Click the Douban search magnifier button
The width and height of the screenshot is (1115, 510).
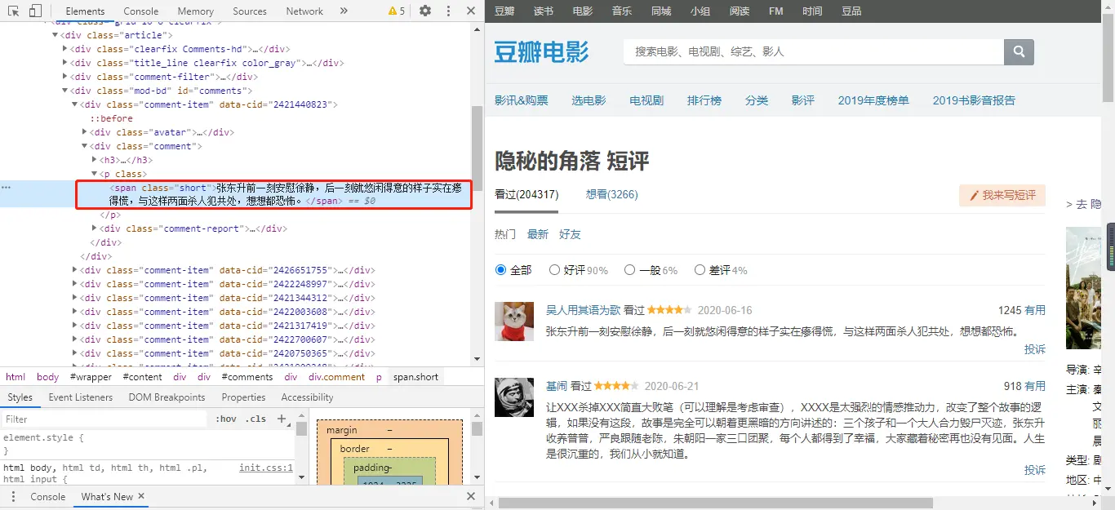[1019, 51]
